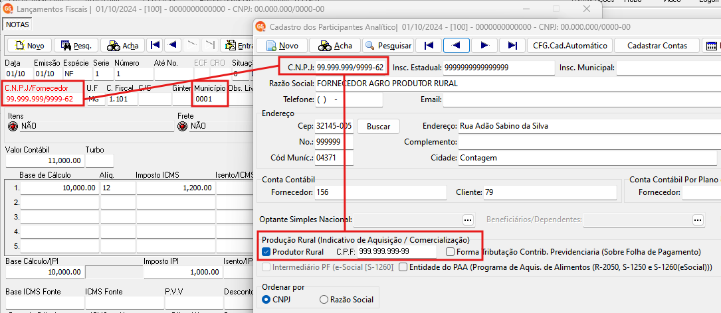The width and height of the screenshot is (721, 313).
Task: Click the U.F field MG
Action: point(95,99)
